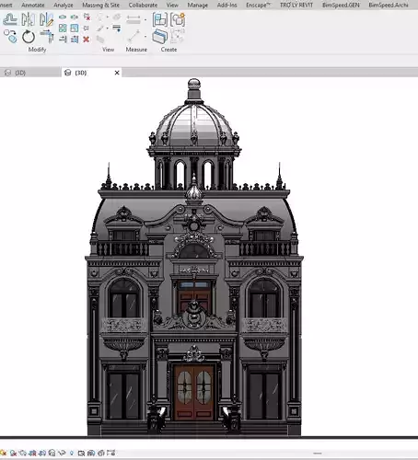Click the Linework tool in View panel
This screenshot has height=460, width=418.
[117, 29]
